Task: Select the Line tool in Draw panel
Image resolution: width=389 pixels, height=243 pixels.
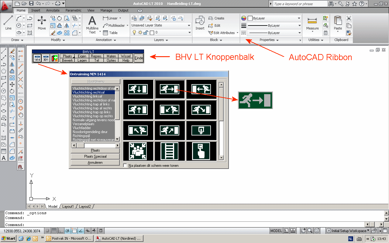Action: click(8, 23)
